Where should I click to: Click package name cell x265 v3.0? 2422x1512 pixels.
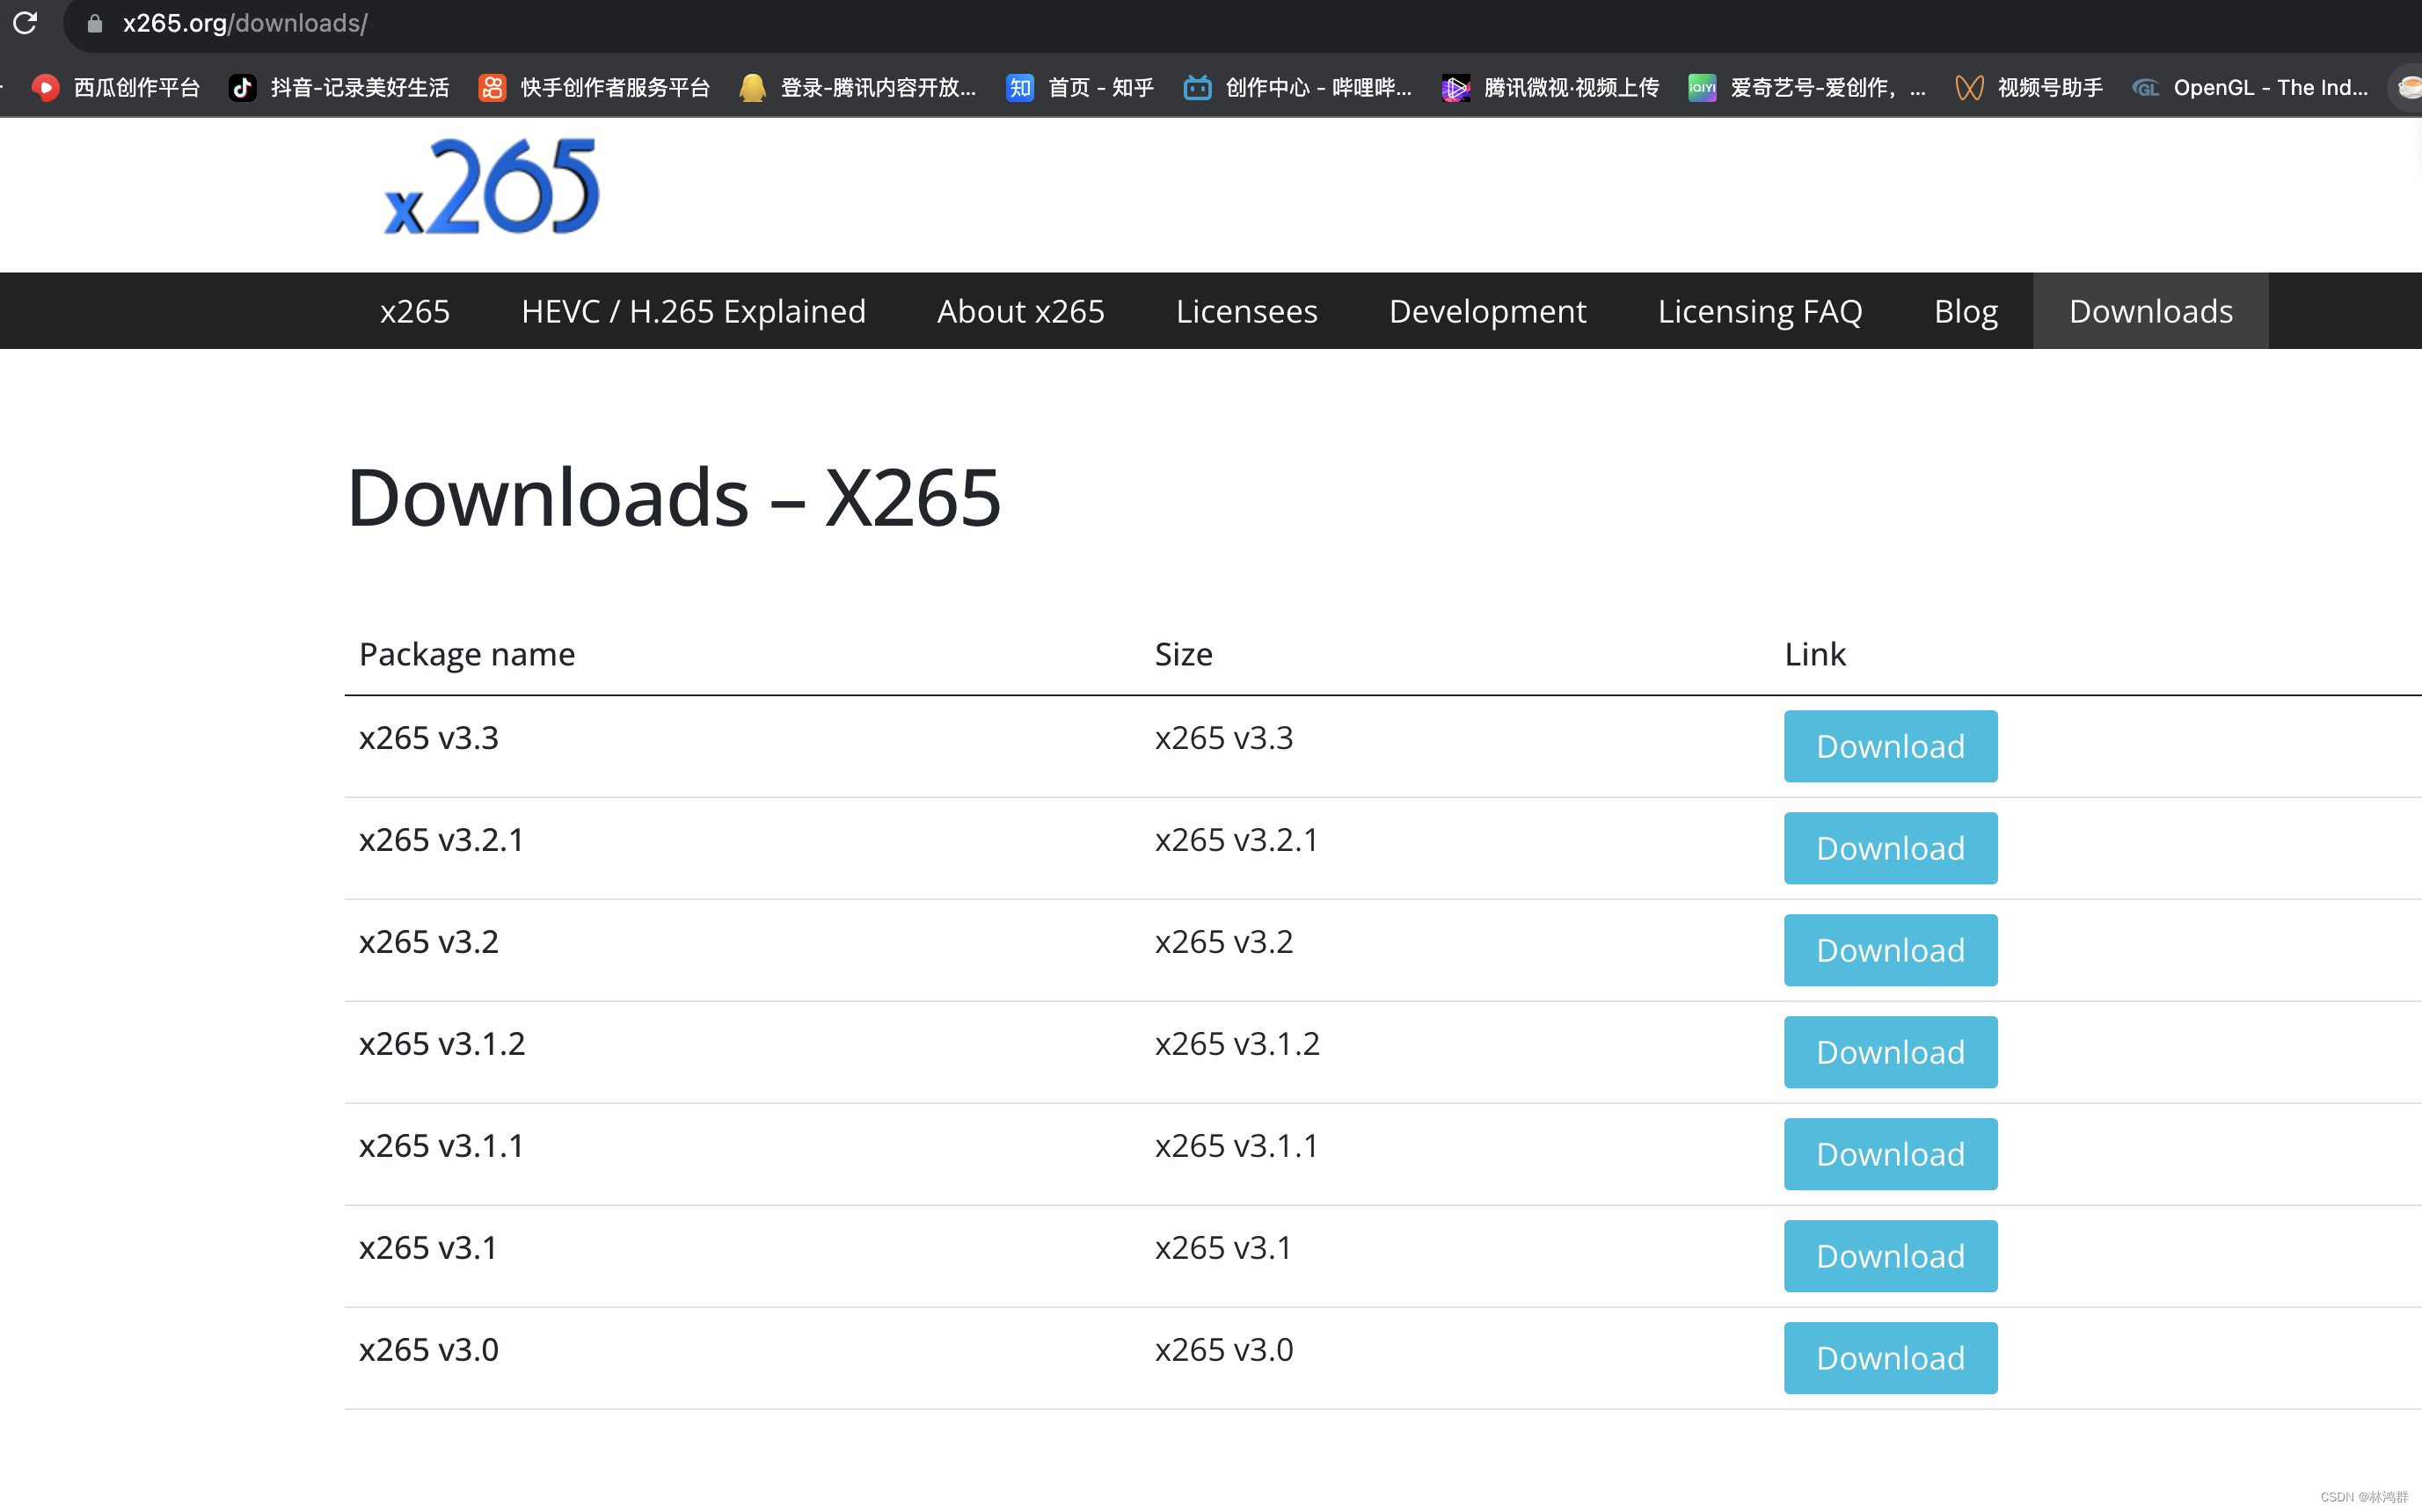pyautogui.click(x=429, y=1350)
